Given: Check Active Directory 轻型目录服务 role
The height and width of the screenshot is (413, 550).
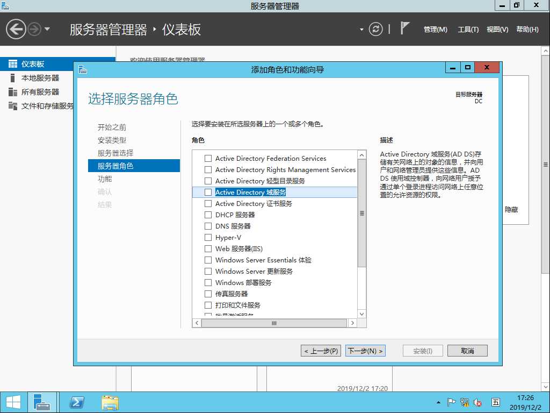Looking at the screenshot, I should tap(208, 181).
